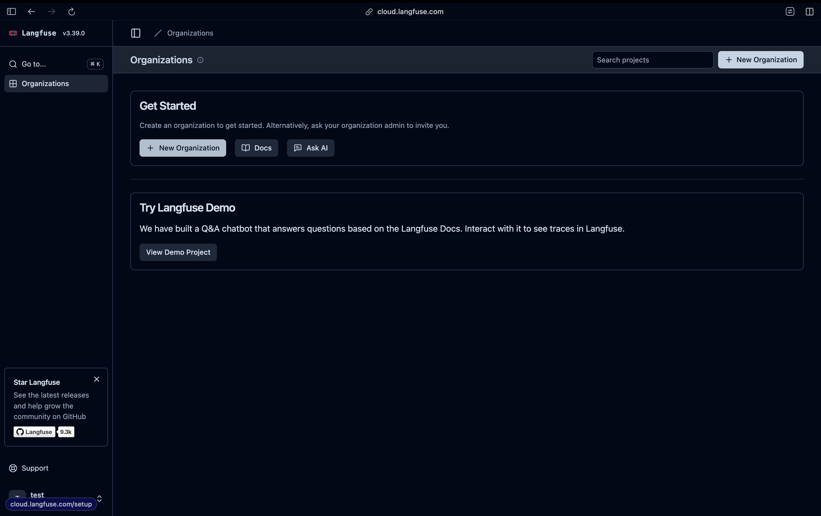Click New Organization in Get Started card
821x516 pixels.
point(183,148)
